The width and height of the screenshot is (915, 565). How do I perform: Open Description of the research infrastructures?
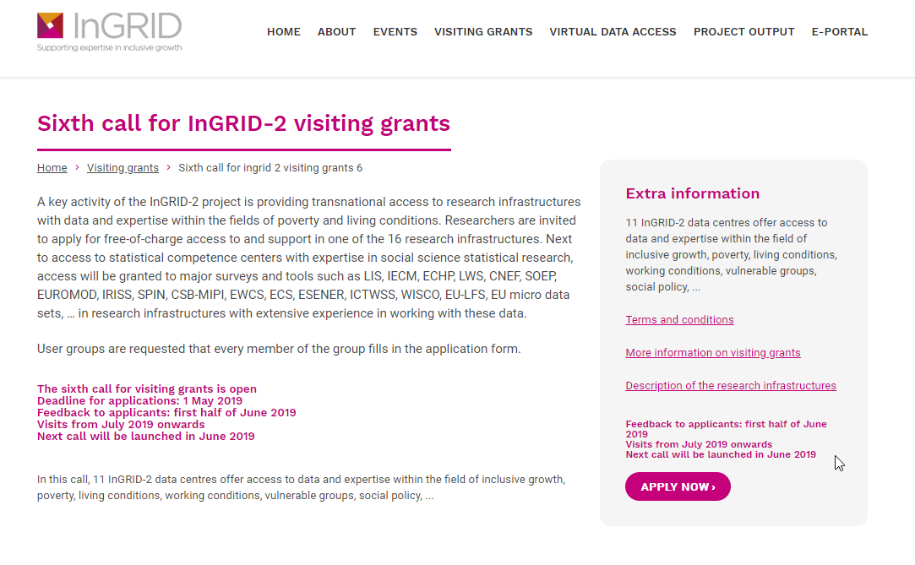pyautogui.click(x=731, y=385)
